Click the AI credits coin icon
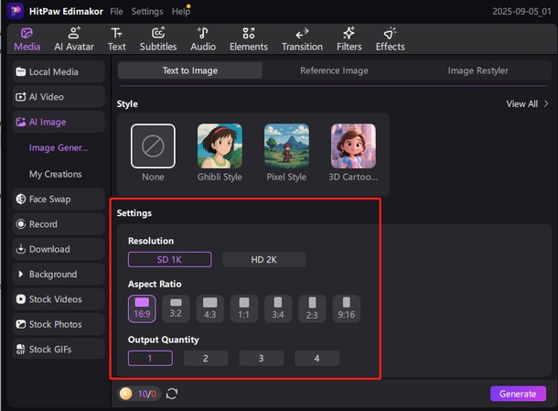This screenshot has width=558, height=411. pos(125,394)
